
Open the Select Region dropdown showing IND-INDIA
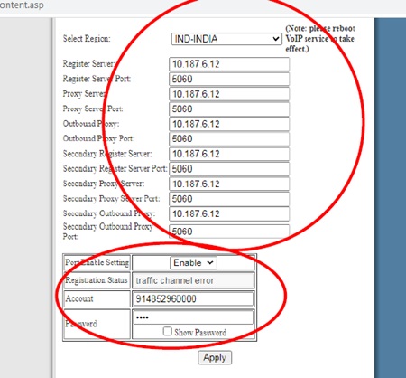point(226,39)
